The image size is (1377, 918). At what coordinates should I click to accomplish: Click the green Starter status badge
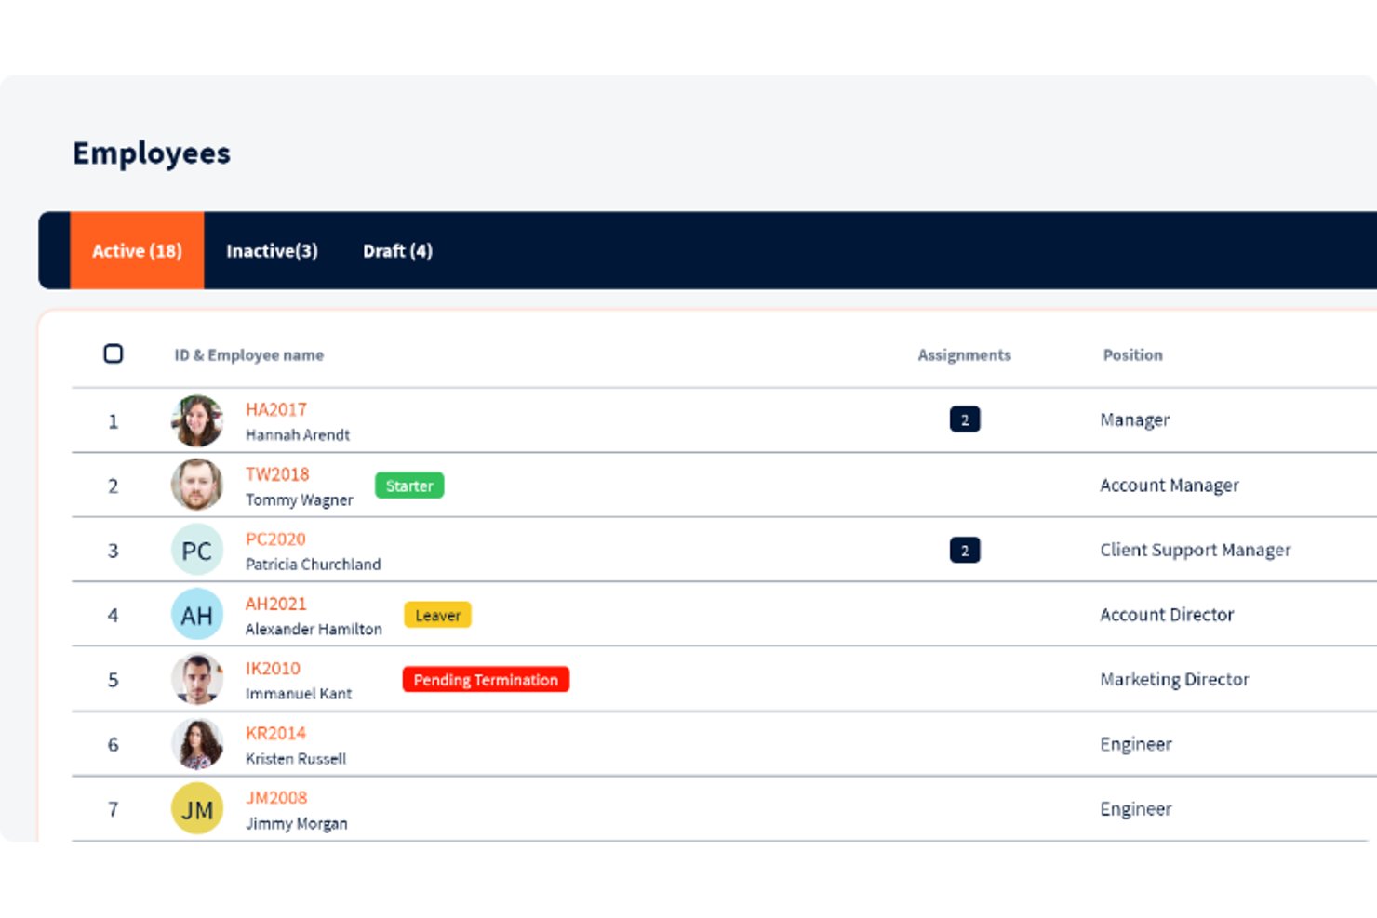click(409, 486)
